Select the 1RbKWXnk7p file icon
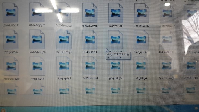The width and height of the screenshot is (199, 112). coord(167,13)
